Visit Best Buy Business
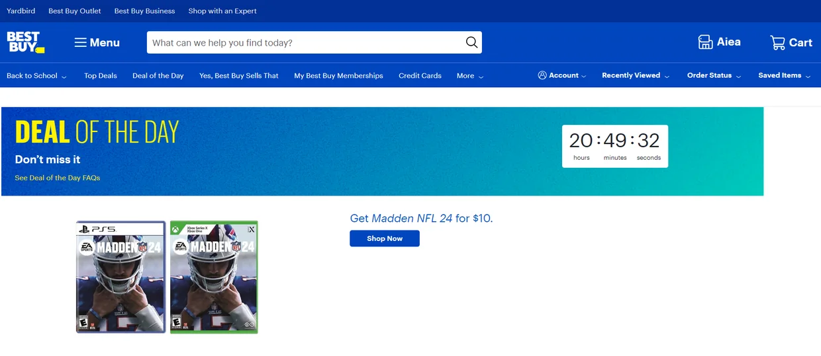Screen dimensions: 821x356 coord(144,11)
